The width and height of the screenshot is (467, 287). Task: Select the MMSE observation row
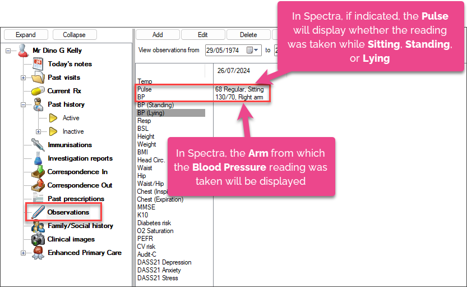point(146,207)
